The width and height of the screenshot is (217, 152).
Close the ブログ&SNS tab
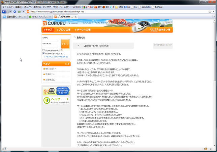(75, 17)
